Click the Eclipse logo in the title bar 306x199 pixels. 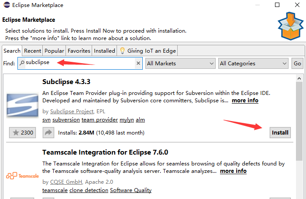(x=7, y=5)
